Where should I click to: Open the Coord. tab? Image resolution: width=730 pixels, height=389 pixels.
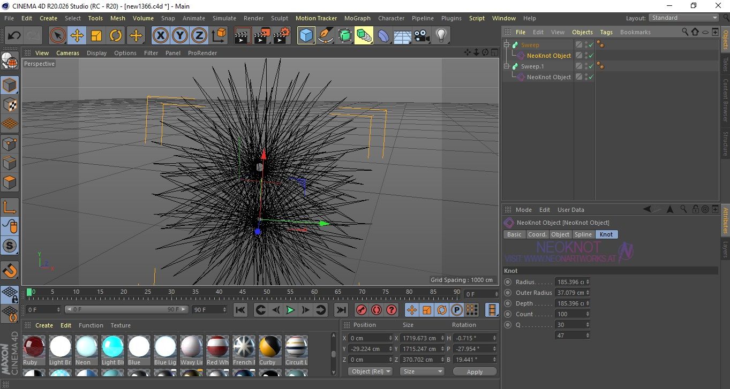coord(537,234)
